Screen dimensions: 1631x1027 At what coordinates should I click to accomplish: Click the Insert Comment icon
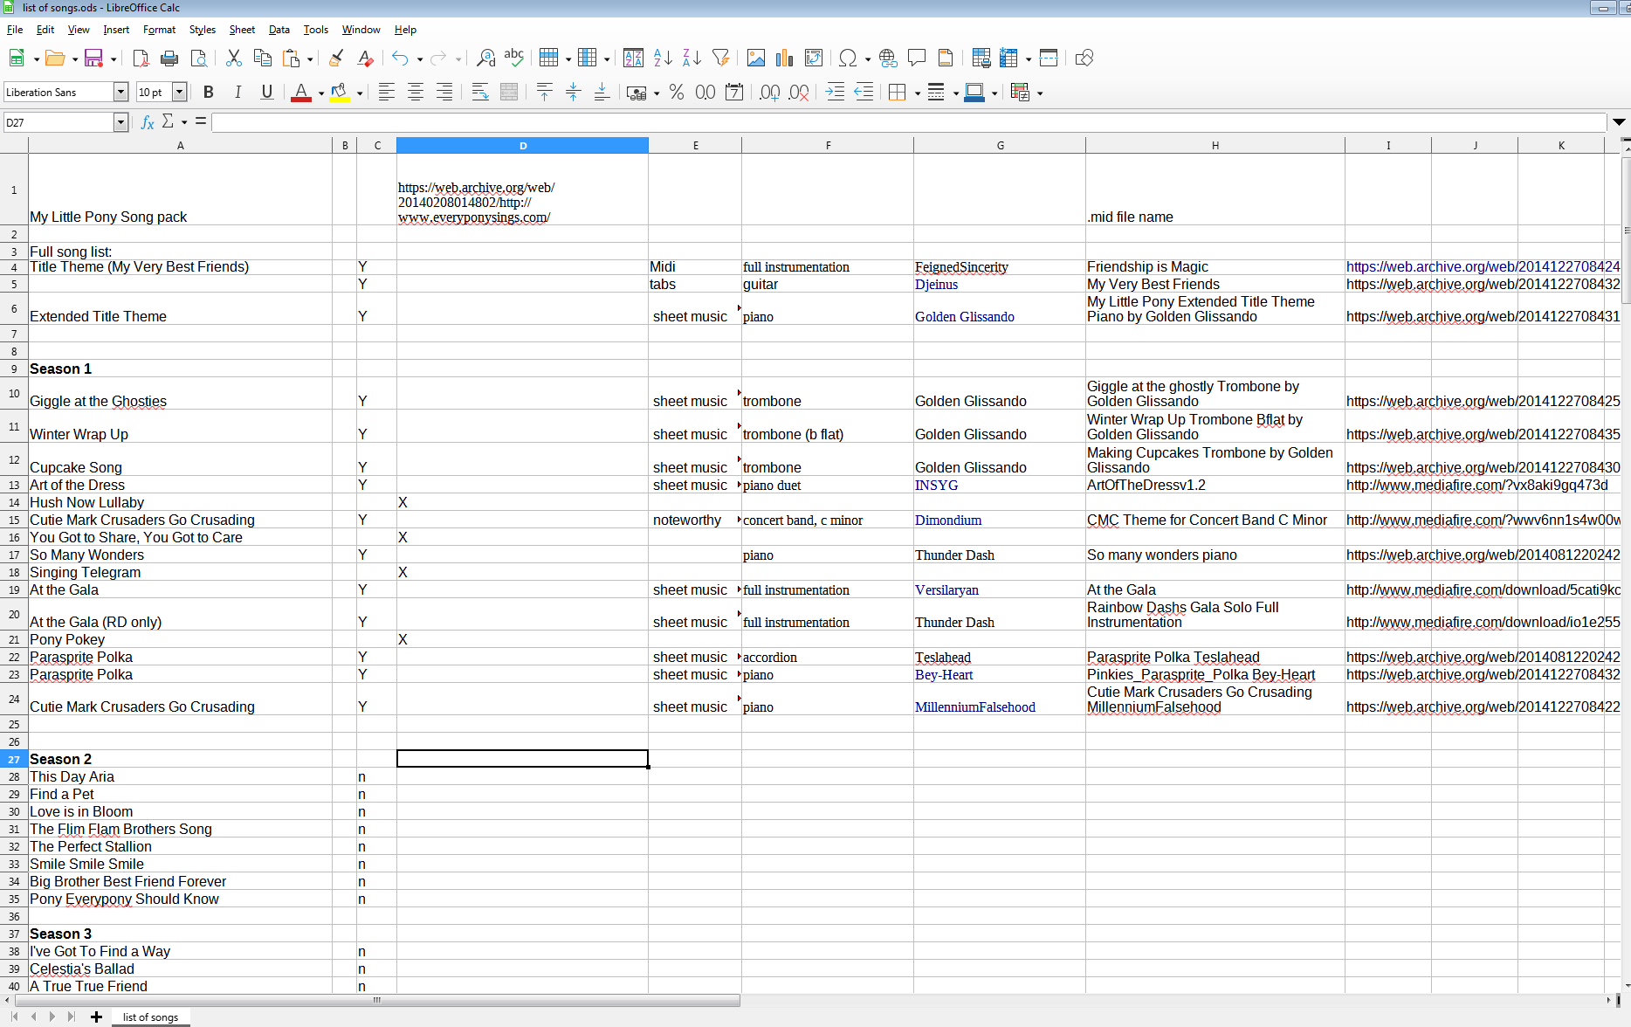click(917, 59)
